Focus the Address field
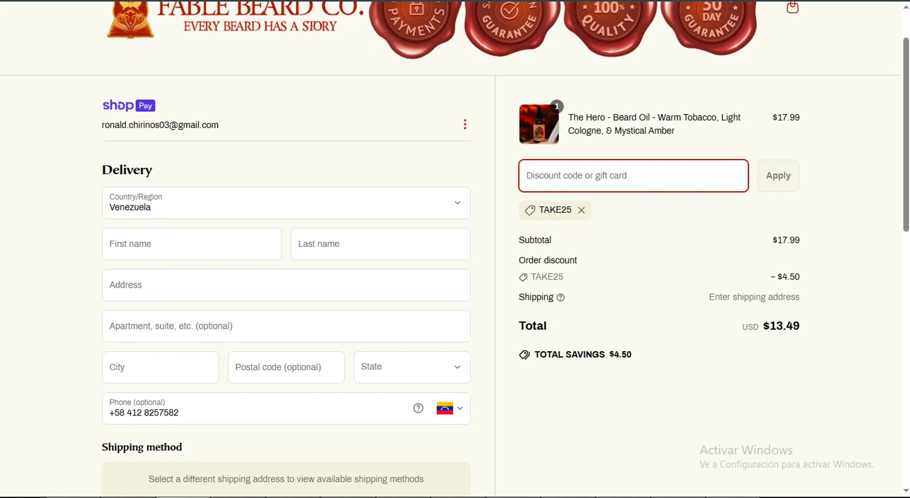This screenshot has height=498, width=910. [286, 285]
